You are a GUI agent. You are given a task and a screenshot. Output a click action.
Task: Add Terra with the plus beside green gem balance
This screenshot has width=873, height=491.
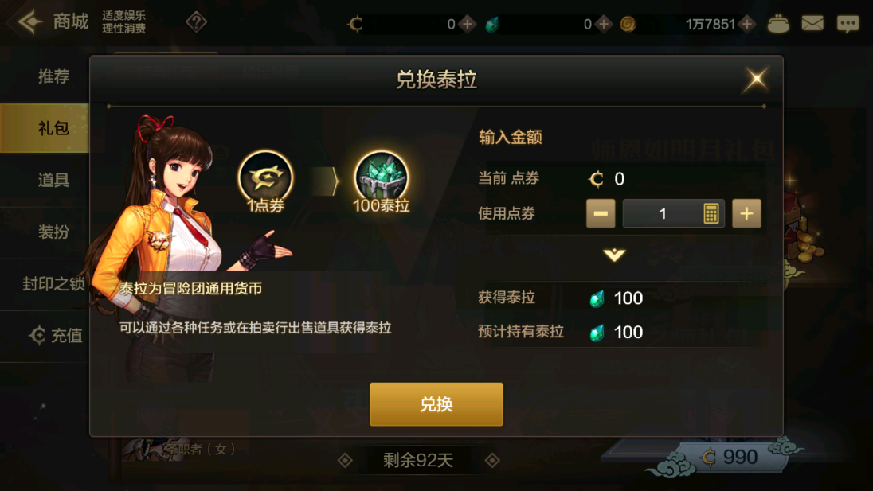(604, 24)
